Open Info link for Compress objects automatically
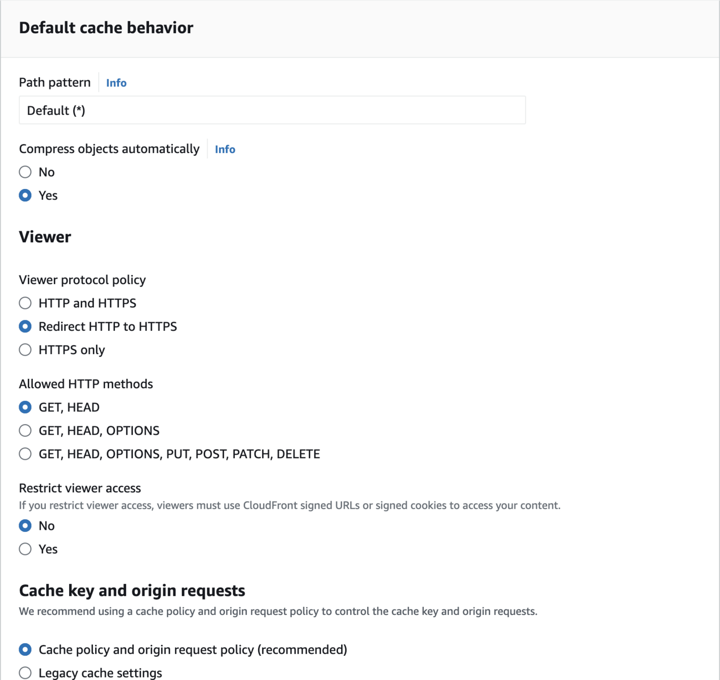This screenshot has height=680, width=720. pyautogui.click(x=225, y=149)
